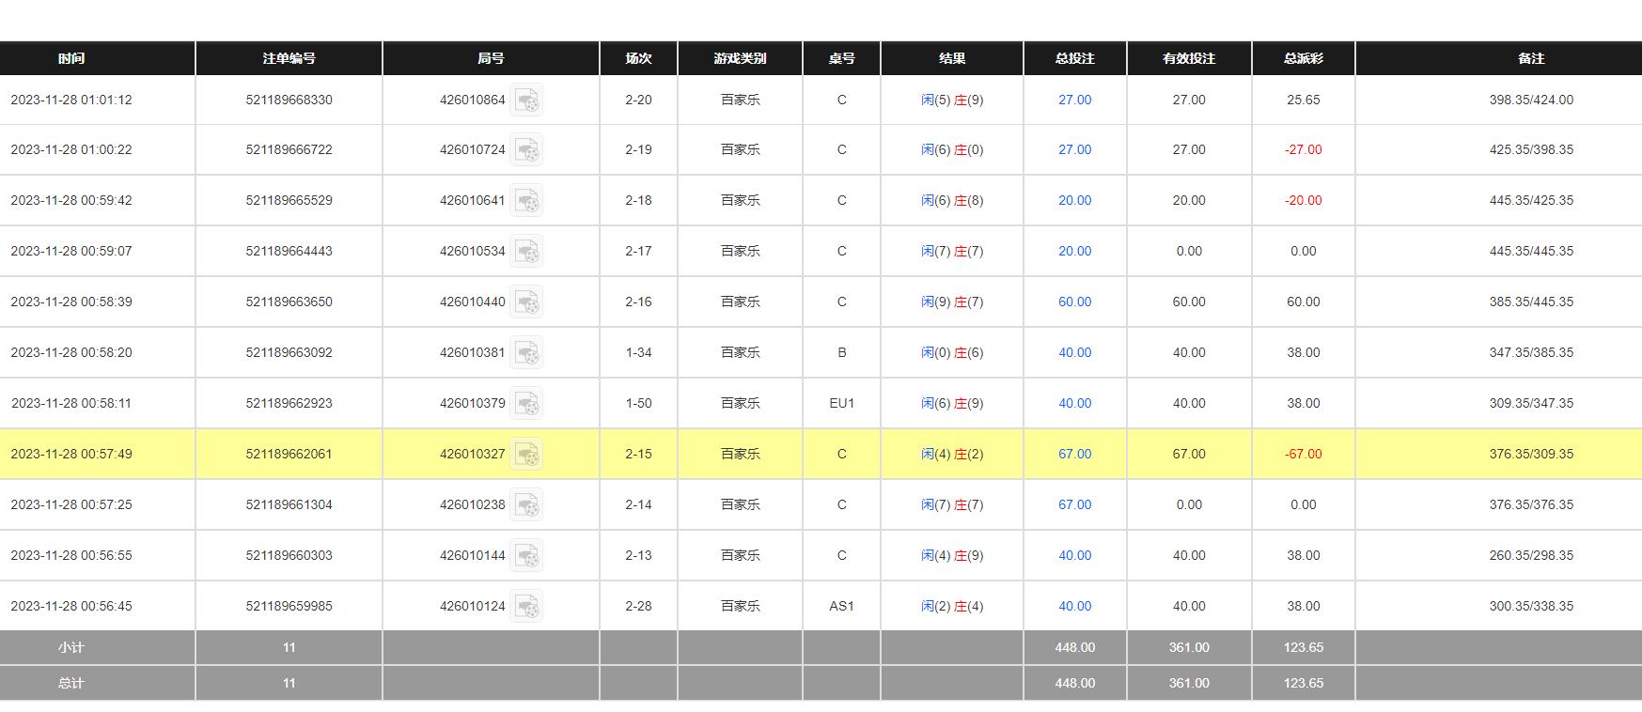This screenshot has height=712, width=1642.
Task: Open video replay icon for round 426010864
Action: tap(526, 100)
